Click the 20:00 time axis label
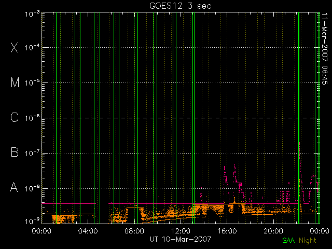The width and height of the screenshot is (332, 249). pyautogui.click(x=273, y=231)
